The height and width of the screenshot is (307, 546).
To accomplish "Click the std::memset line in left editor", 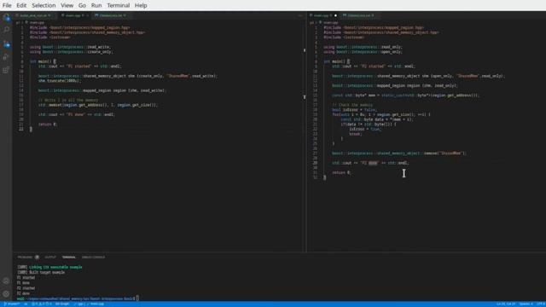I will tap(98, 105).
